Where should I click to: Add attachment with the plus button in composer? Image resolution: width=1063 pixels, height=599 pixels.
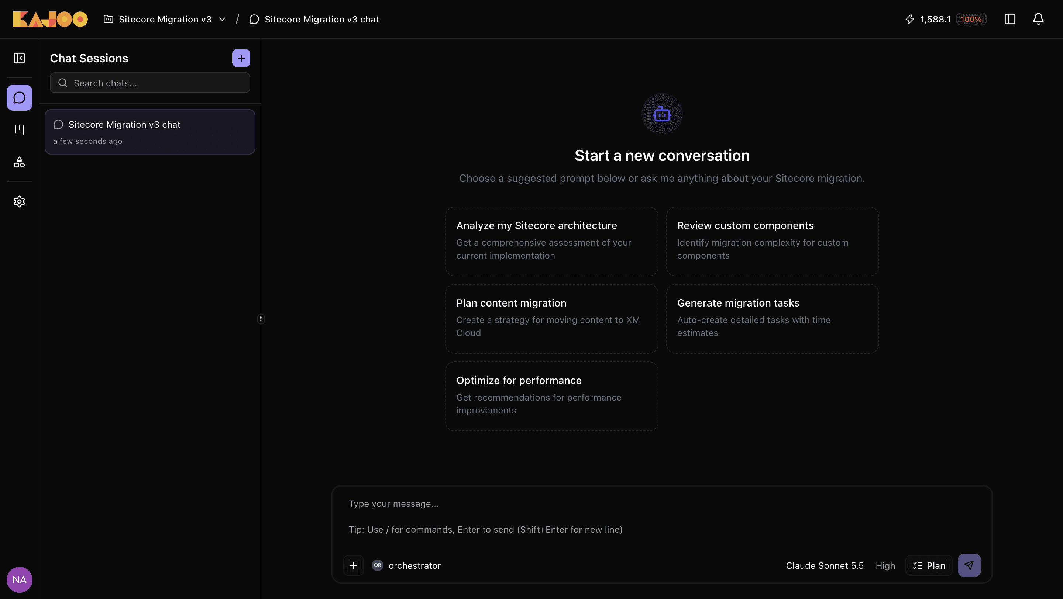(354, 565)
